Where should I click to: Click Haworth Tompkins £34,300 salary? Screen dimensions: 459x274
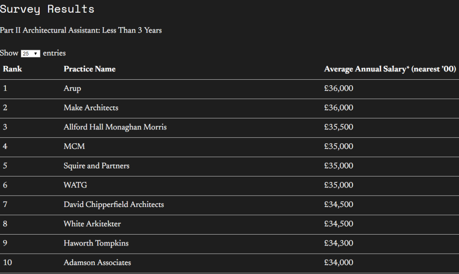tap(339, 243)
